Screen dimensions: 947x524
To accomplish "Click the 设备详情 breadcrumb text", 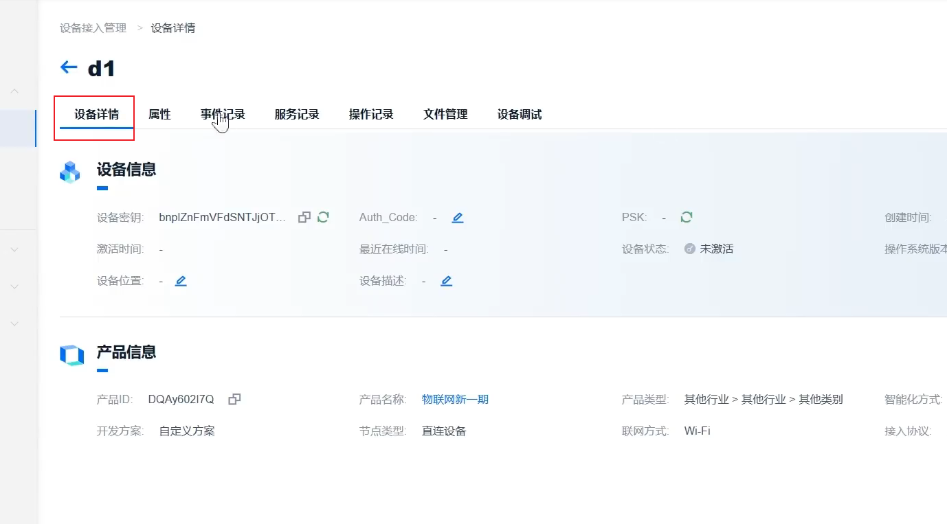I will 173,28.
